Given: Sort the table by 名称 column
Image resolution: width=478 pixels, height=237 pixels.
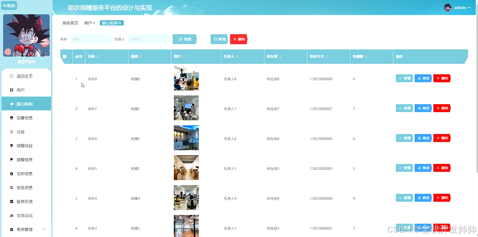Looking at the screenshot, I should (98, 57).
